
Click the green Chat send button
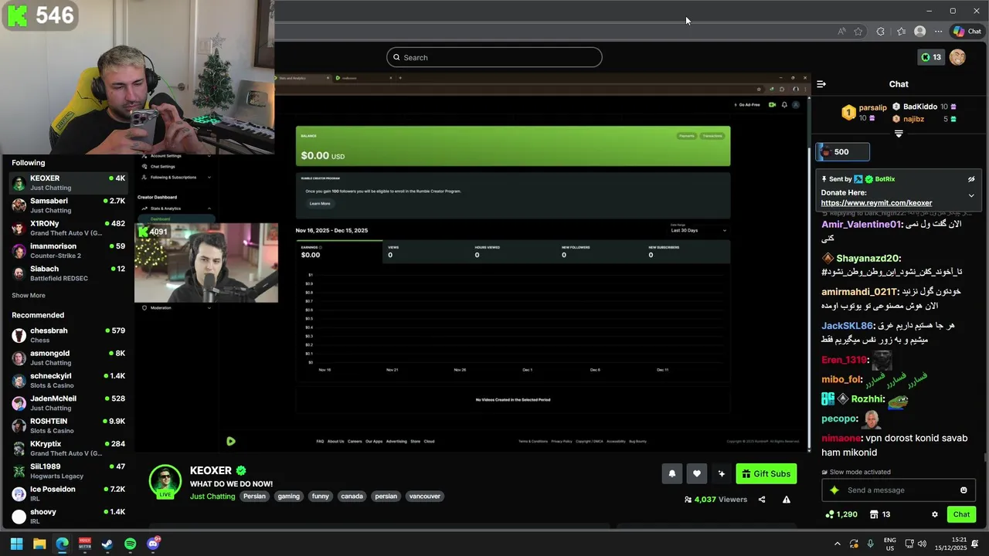pos(961,514)
